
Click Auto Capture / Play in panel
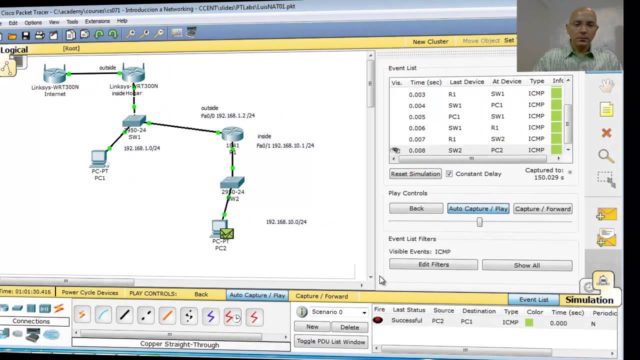pos(478,208)
